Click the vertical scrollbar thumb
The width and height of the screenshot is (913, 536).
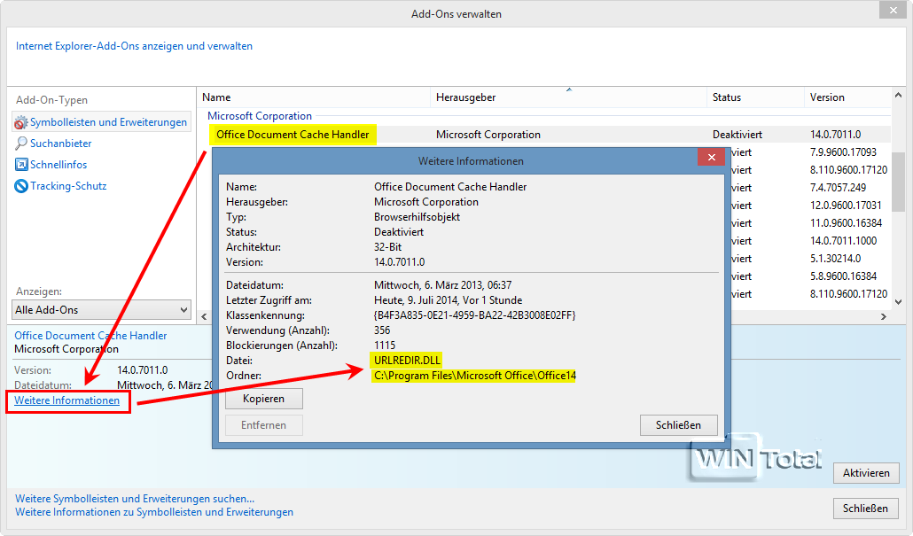[898, 182]
